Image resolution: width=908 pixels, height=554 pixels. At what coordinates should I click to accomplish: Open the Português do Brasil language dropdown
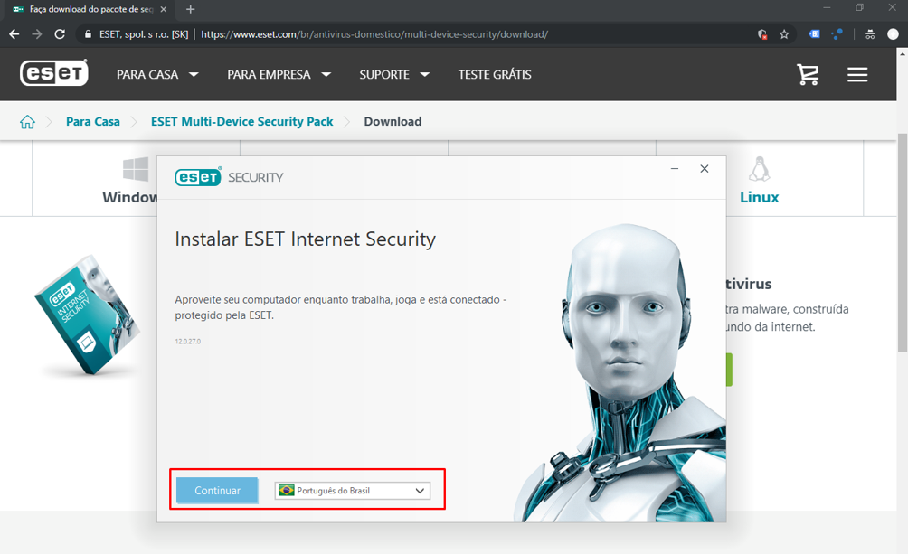coord(353,491)
